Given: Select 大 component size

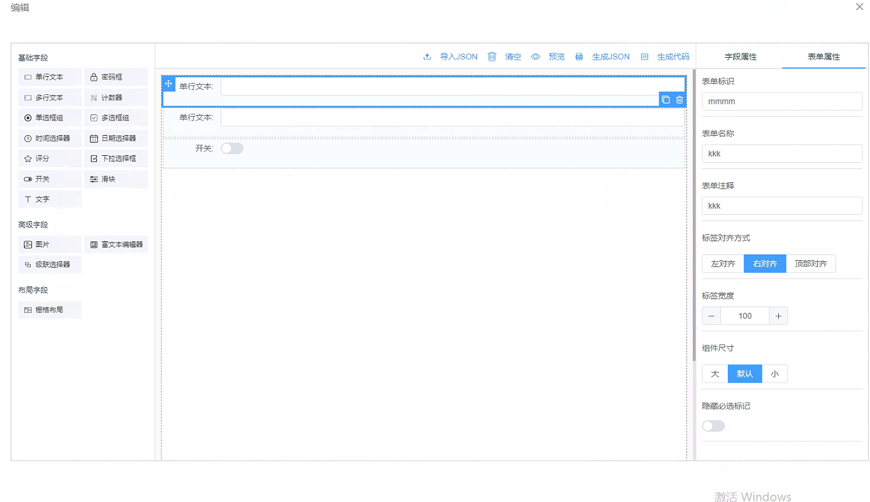Looking at the screenshot, I should (x=715, y=374).
